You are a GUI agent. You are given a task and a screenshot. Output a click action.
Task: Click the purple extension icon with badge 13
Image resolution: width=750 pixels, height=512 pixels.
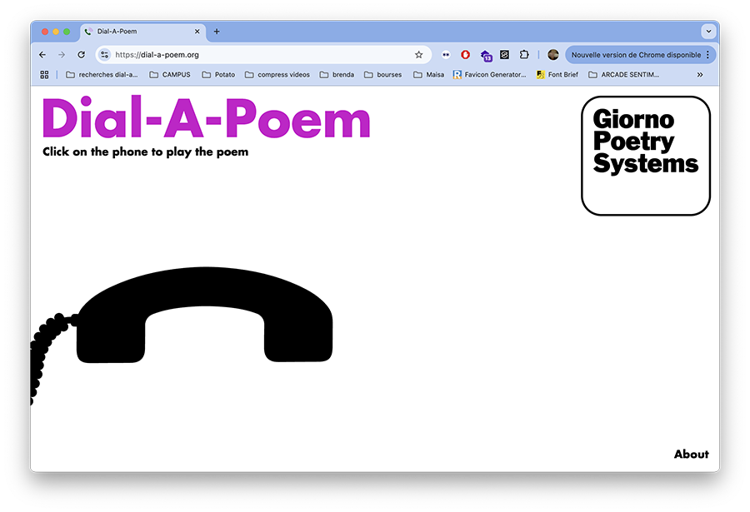486,56
